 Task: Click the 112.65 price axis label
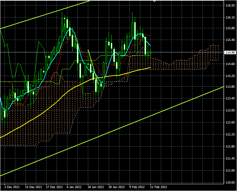coord(230,122)
